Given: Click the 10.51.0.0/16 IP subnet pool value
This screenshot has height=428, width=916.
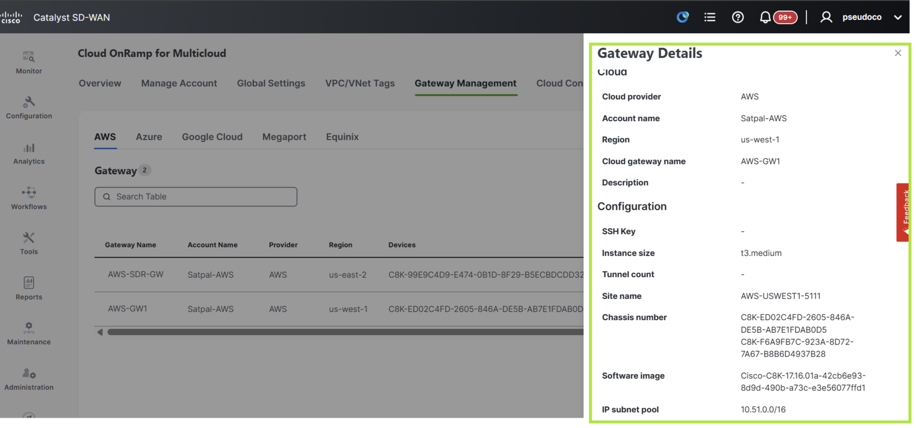Looking at the screenshot, I should click(x=763, y=409).
